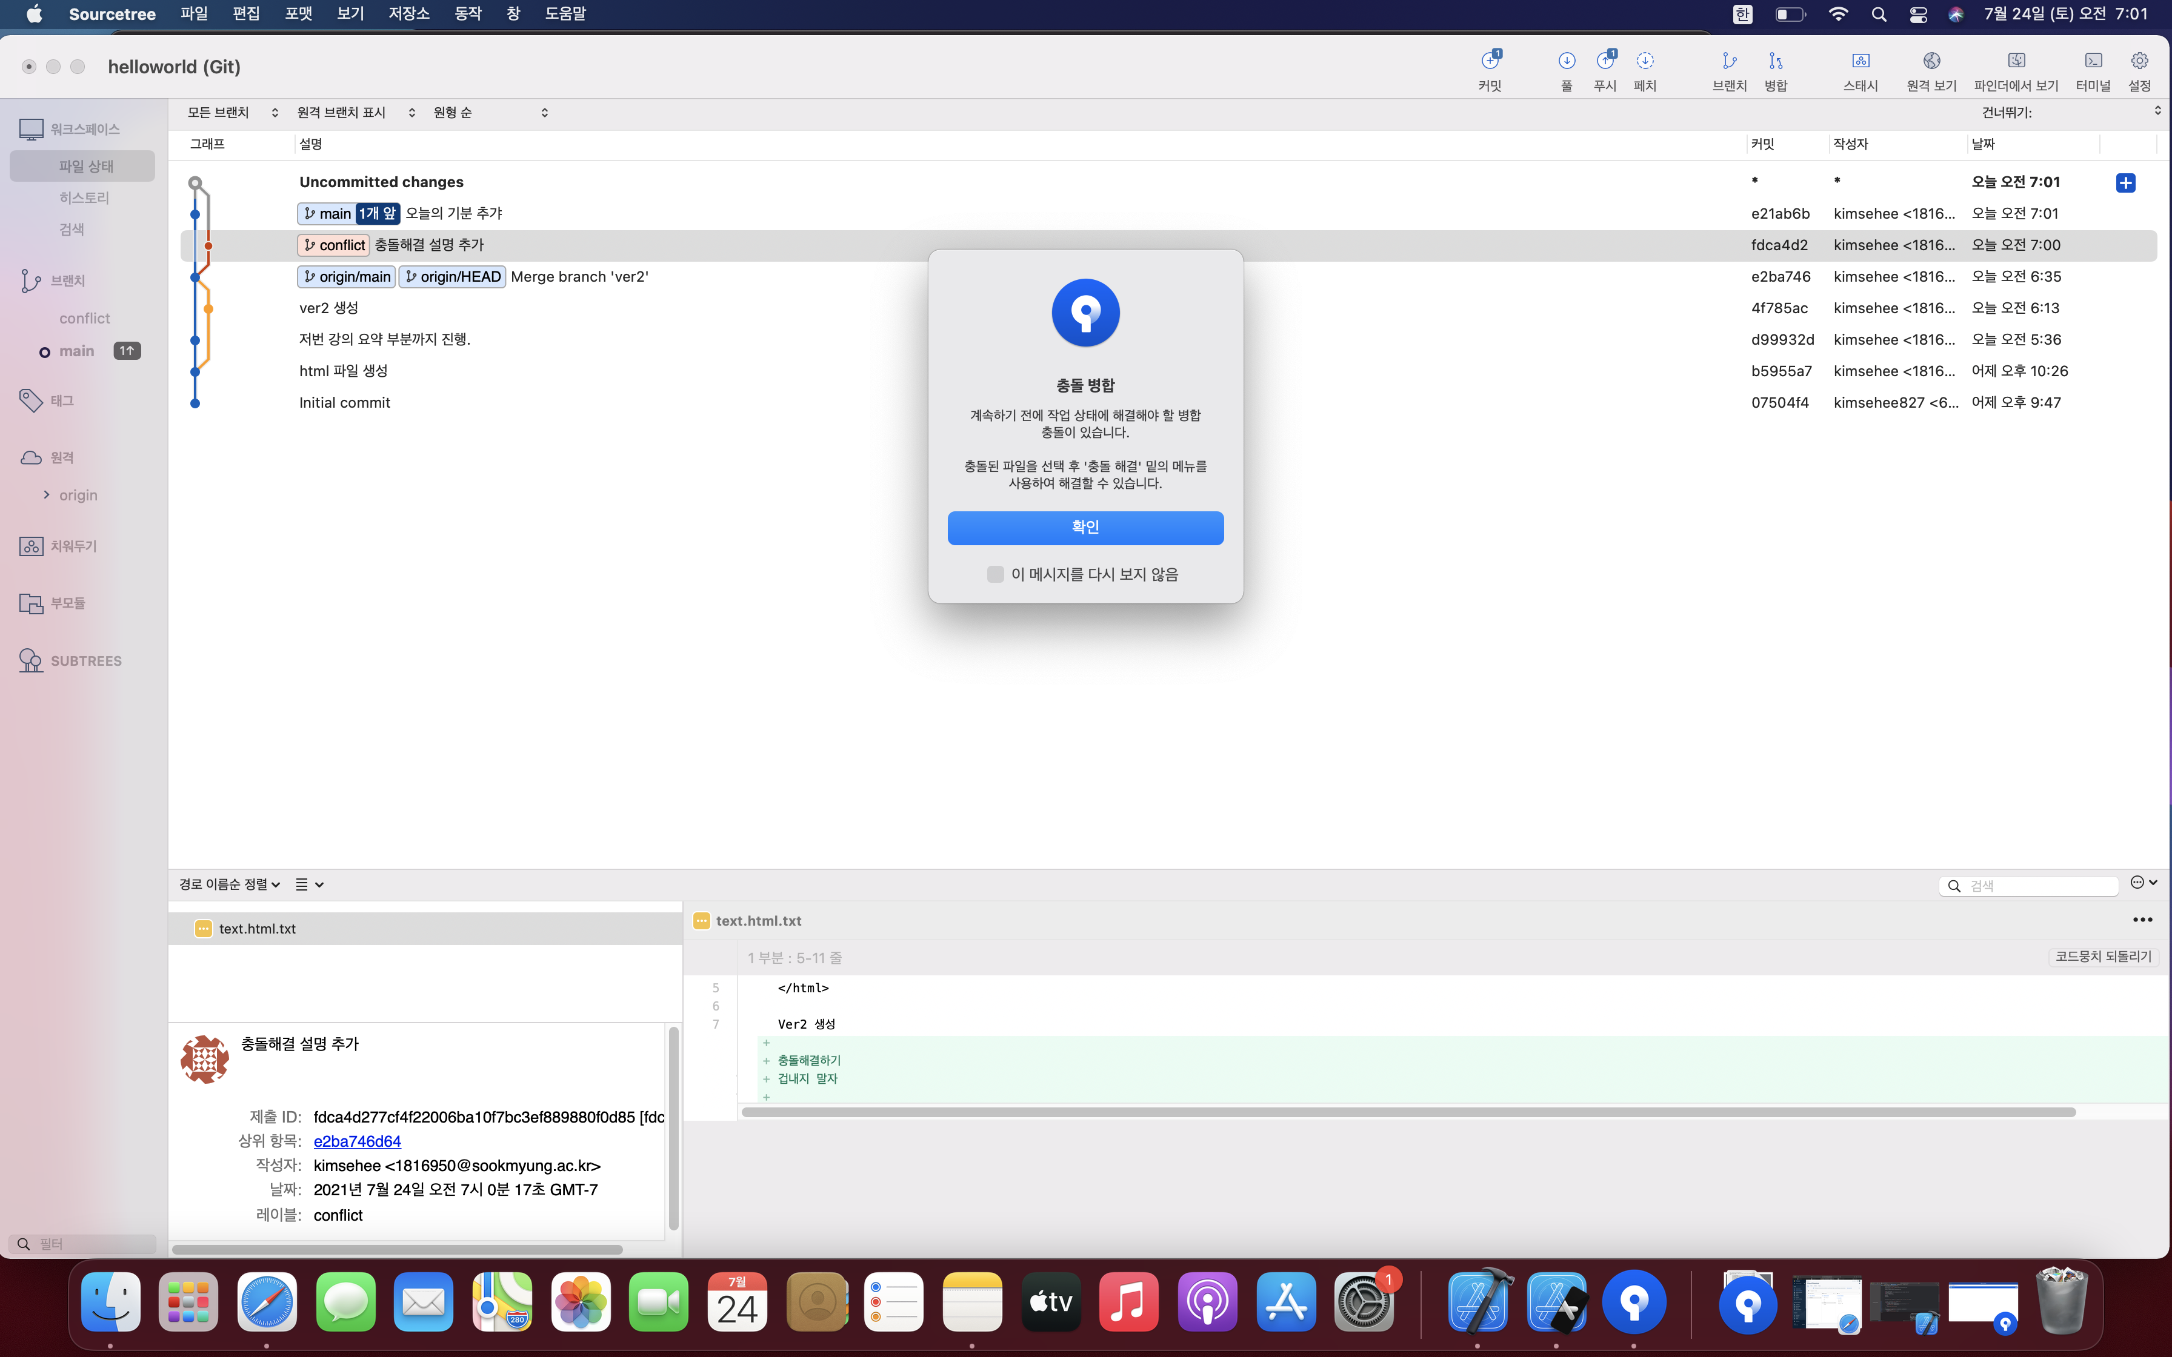Click the SUBTREES sidebar icon

(32, 660)
